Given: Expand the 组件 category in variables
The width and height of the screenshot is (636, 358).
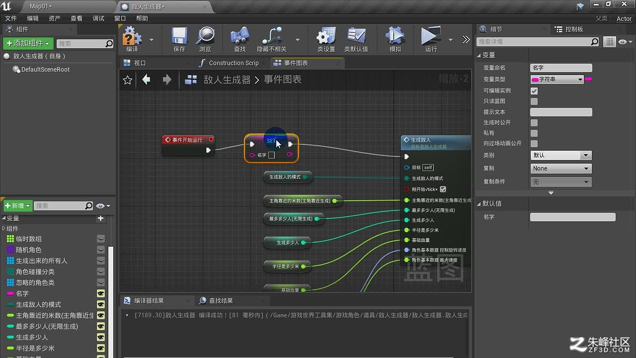Looking at the screenshot, I should coord(4,229).
